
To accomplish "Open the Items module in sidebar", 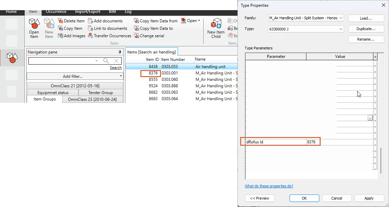I will 12,58.
